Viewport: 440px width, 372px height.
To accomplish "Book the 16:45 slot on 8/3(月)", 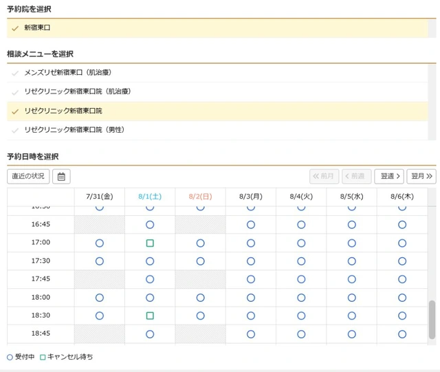I will tap(251, 225).
